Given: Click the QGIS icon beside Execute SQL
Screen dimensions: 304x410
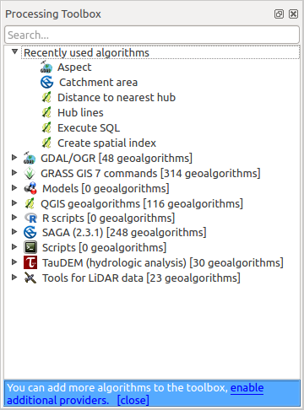Looking at the screenshot, I should (46, 127).
